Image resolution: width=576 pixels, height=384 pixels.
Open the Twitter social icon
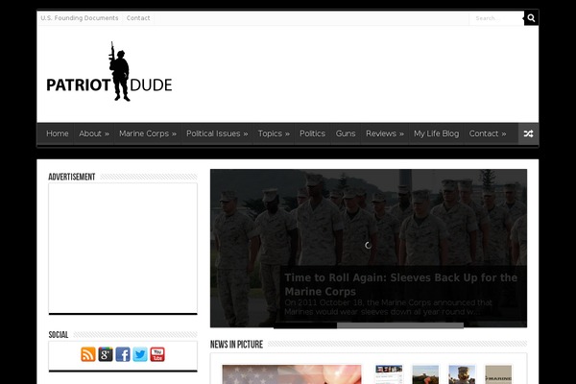point(140,354)
